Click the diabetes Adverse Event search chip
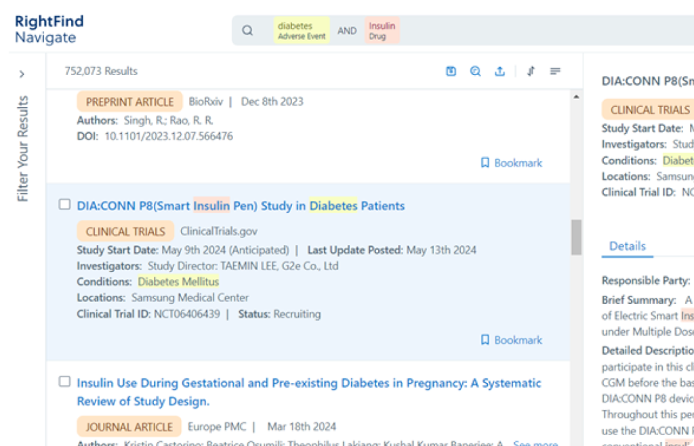The height and width of the screenshot is (446, 694). pos(302,30)
